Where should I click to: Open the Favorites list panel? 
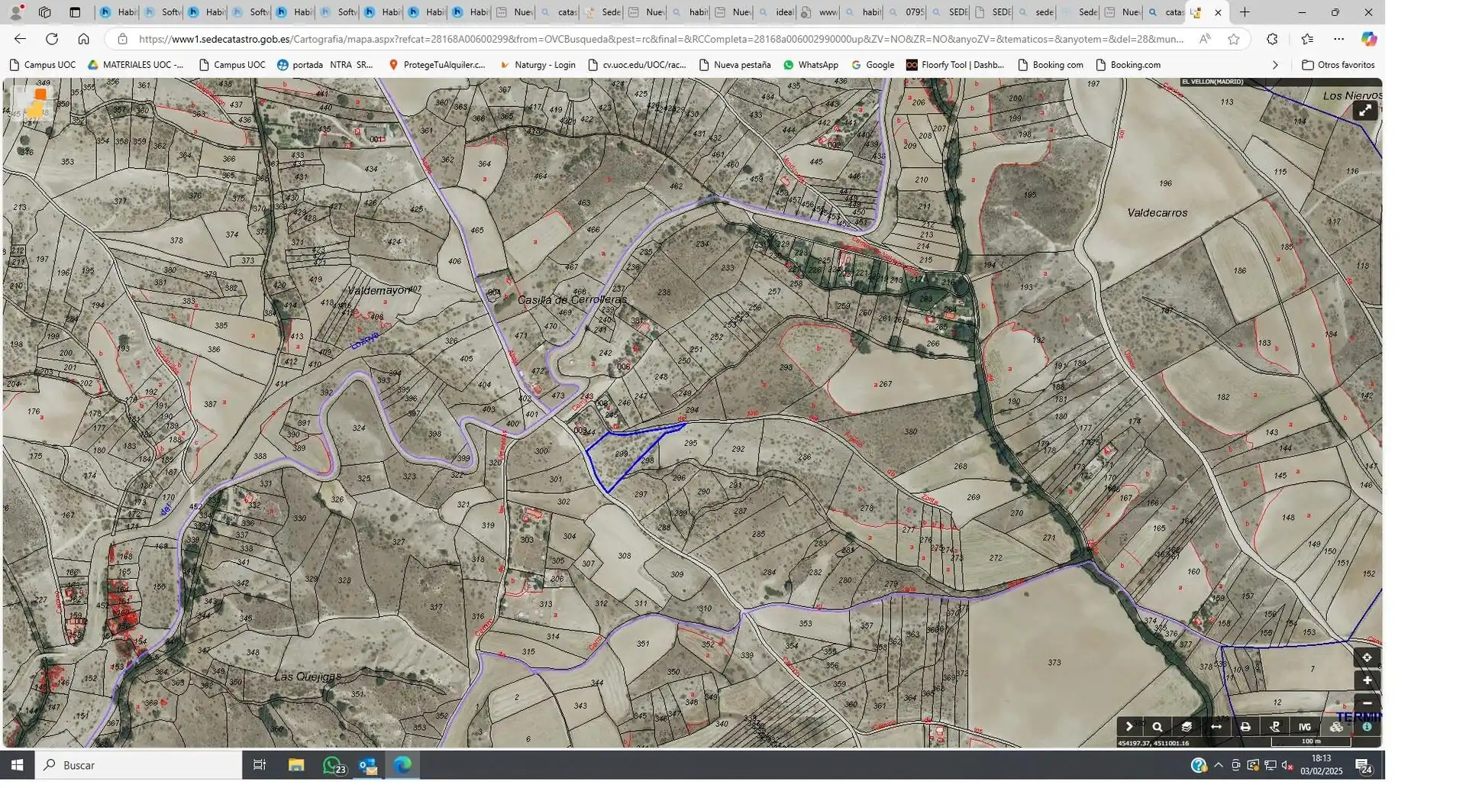pos(1307,39)
